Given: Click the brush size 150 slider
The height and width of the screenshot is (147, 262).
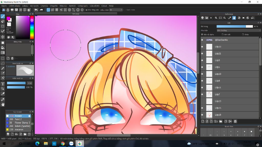Looking at the screenshot, I should point(16,83).
